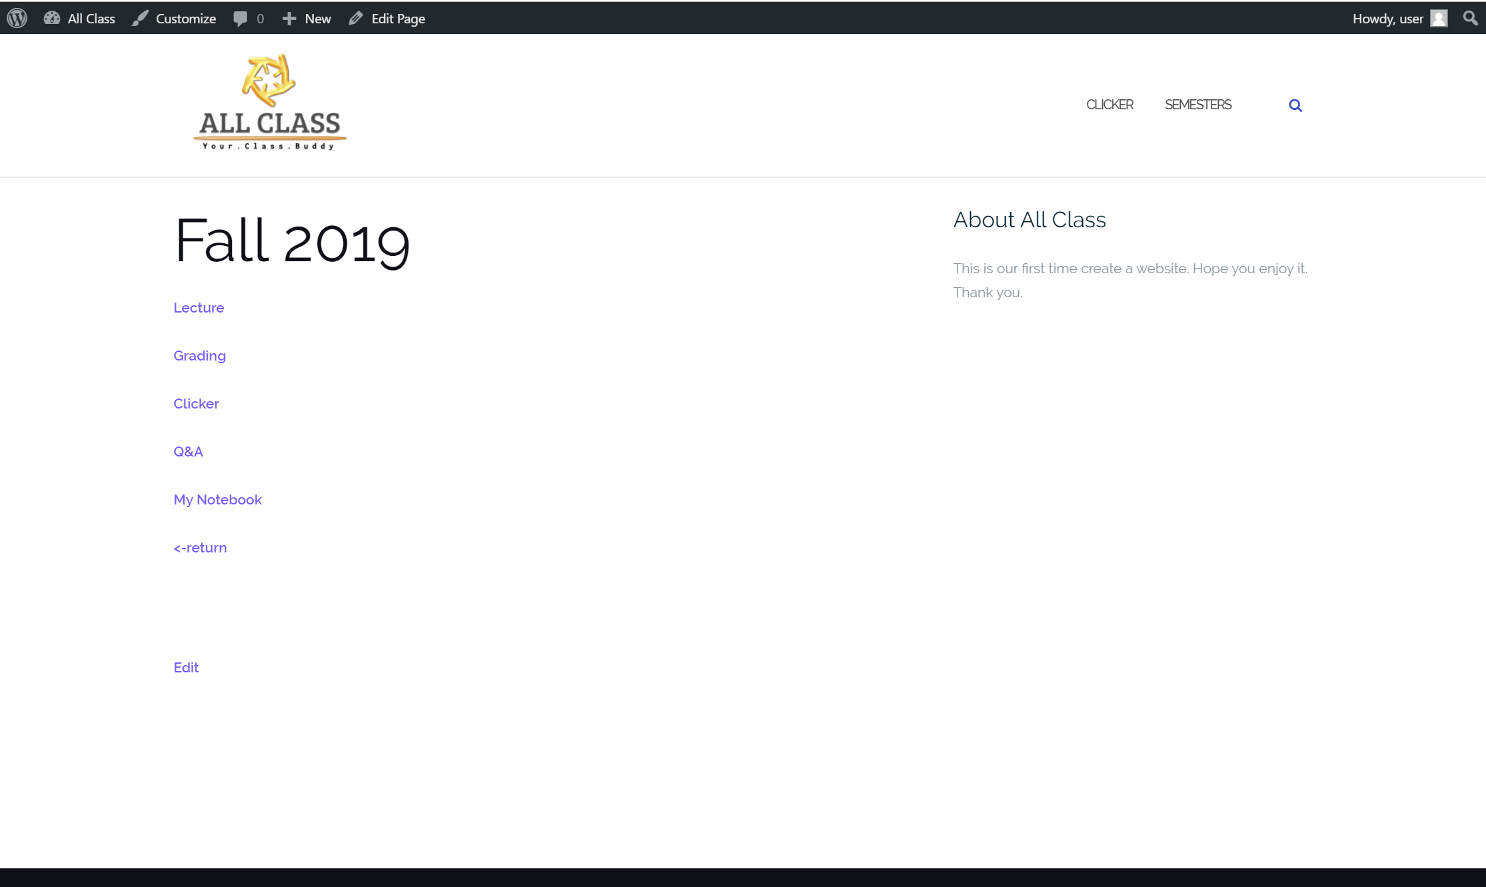Click the Edit Page pencil icon
Viewport: 1486px width, 887px height.
tap(356, 18)
